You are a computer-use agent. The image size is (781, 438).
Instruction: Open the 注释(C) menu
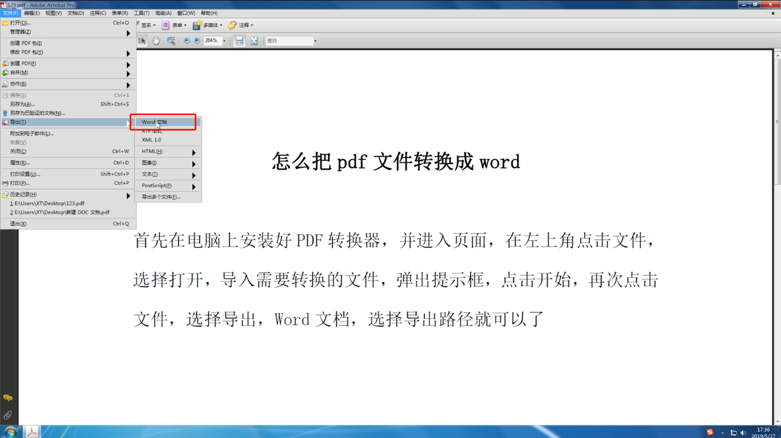pos(98,13)
